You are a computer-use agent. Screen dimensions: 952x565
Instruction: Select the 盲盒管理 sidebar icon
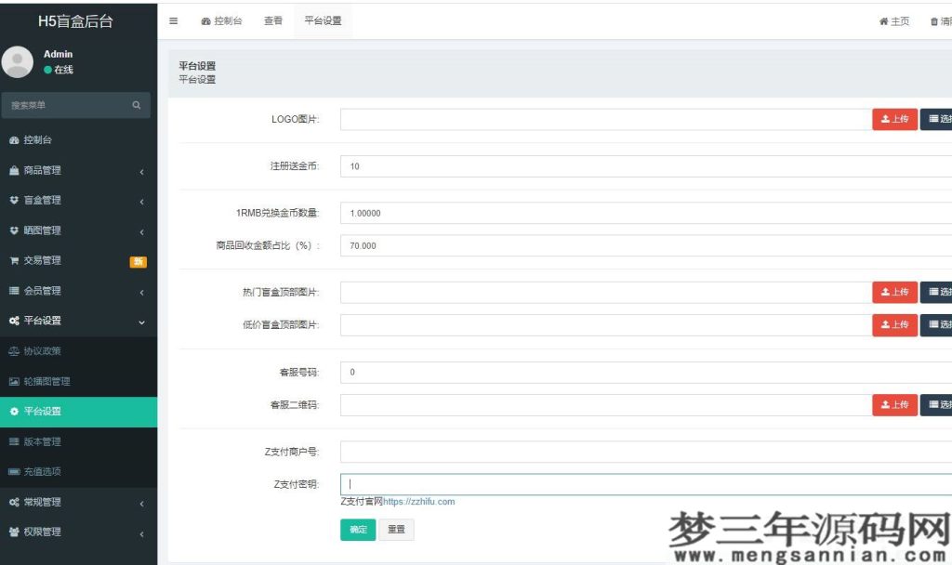point(13,201)
